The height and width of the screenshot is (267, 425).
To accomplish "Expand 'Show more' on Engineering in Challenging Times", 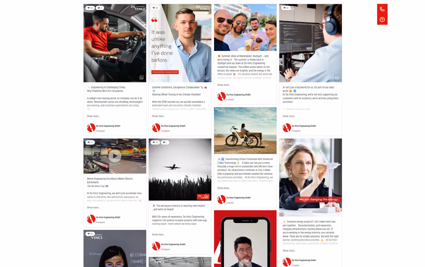I will coord(93,116).
